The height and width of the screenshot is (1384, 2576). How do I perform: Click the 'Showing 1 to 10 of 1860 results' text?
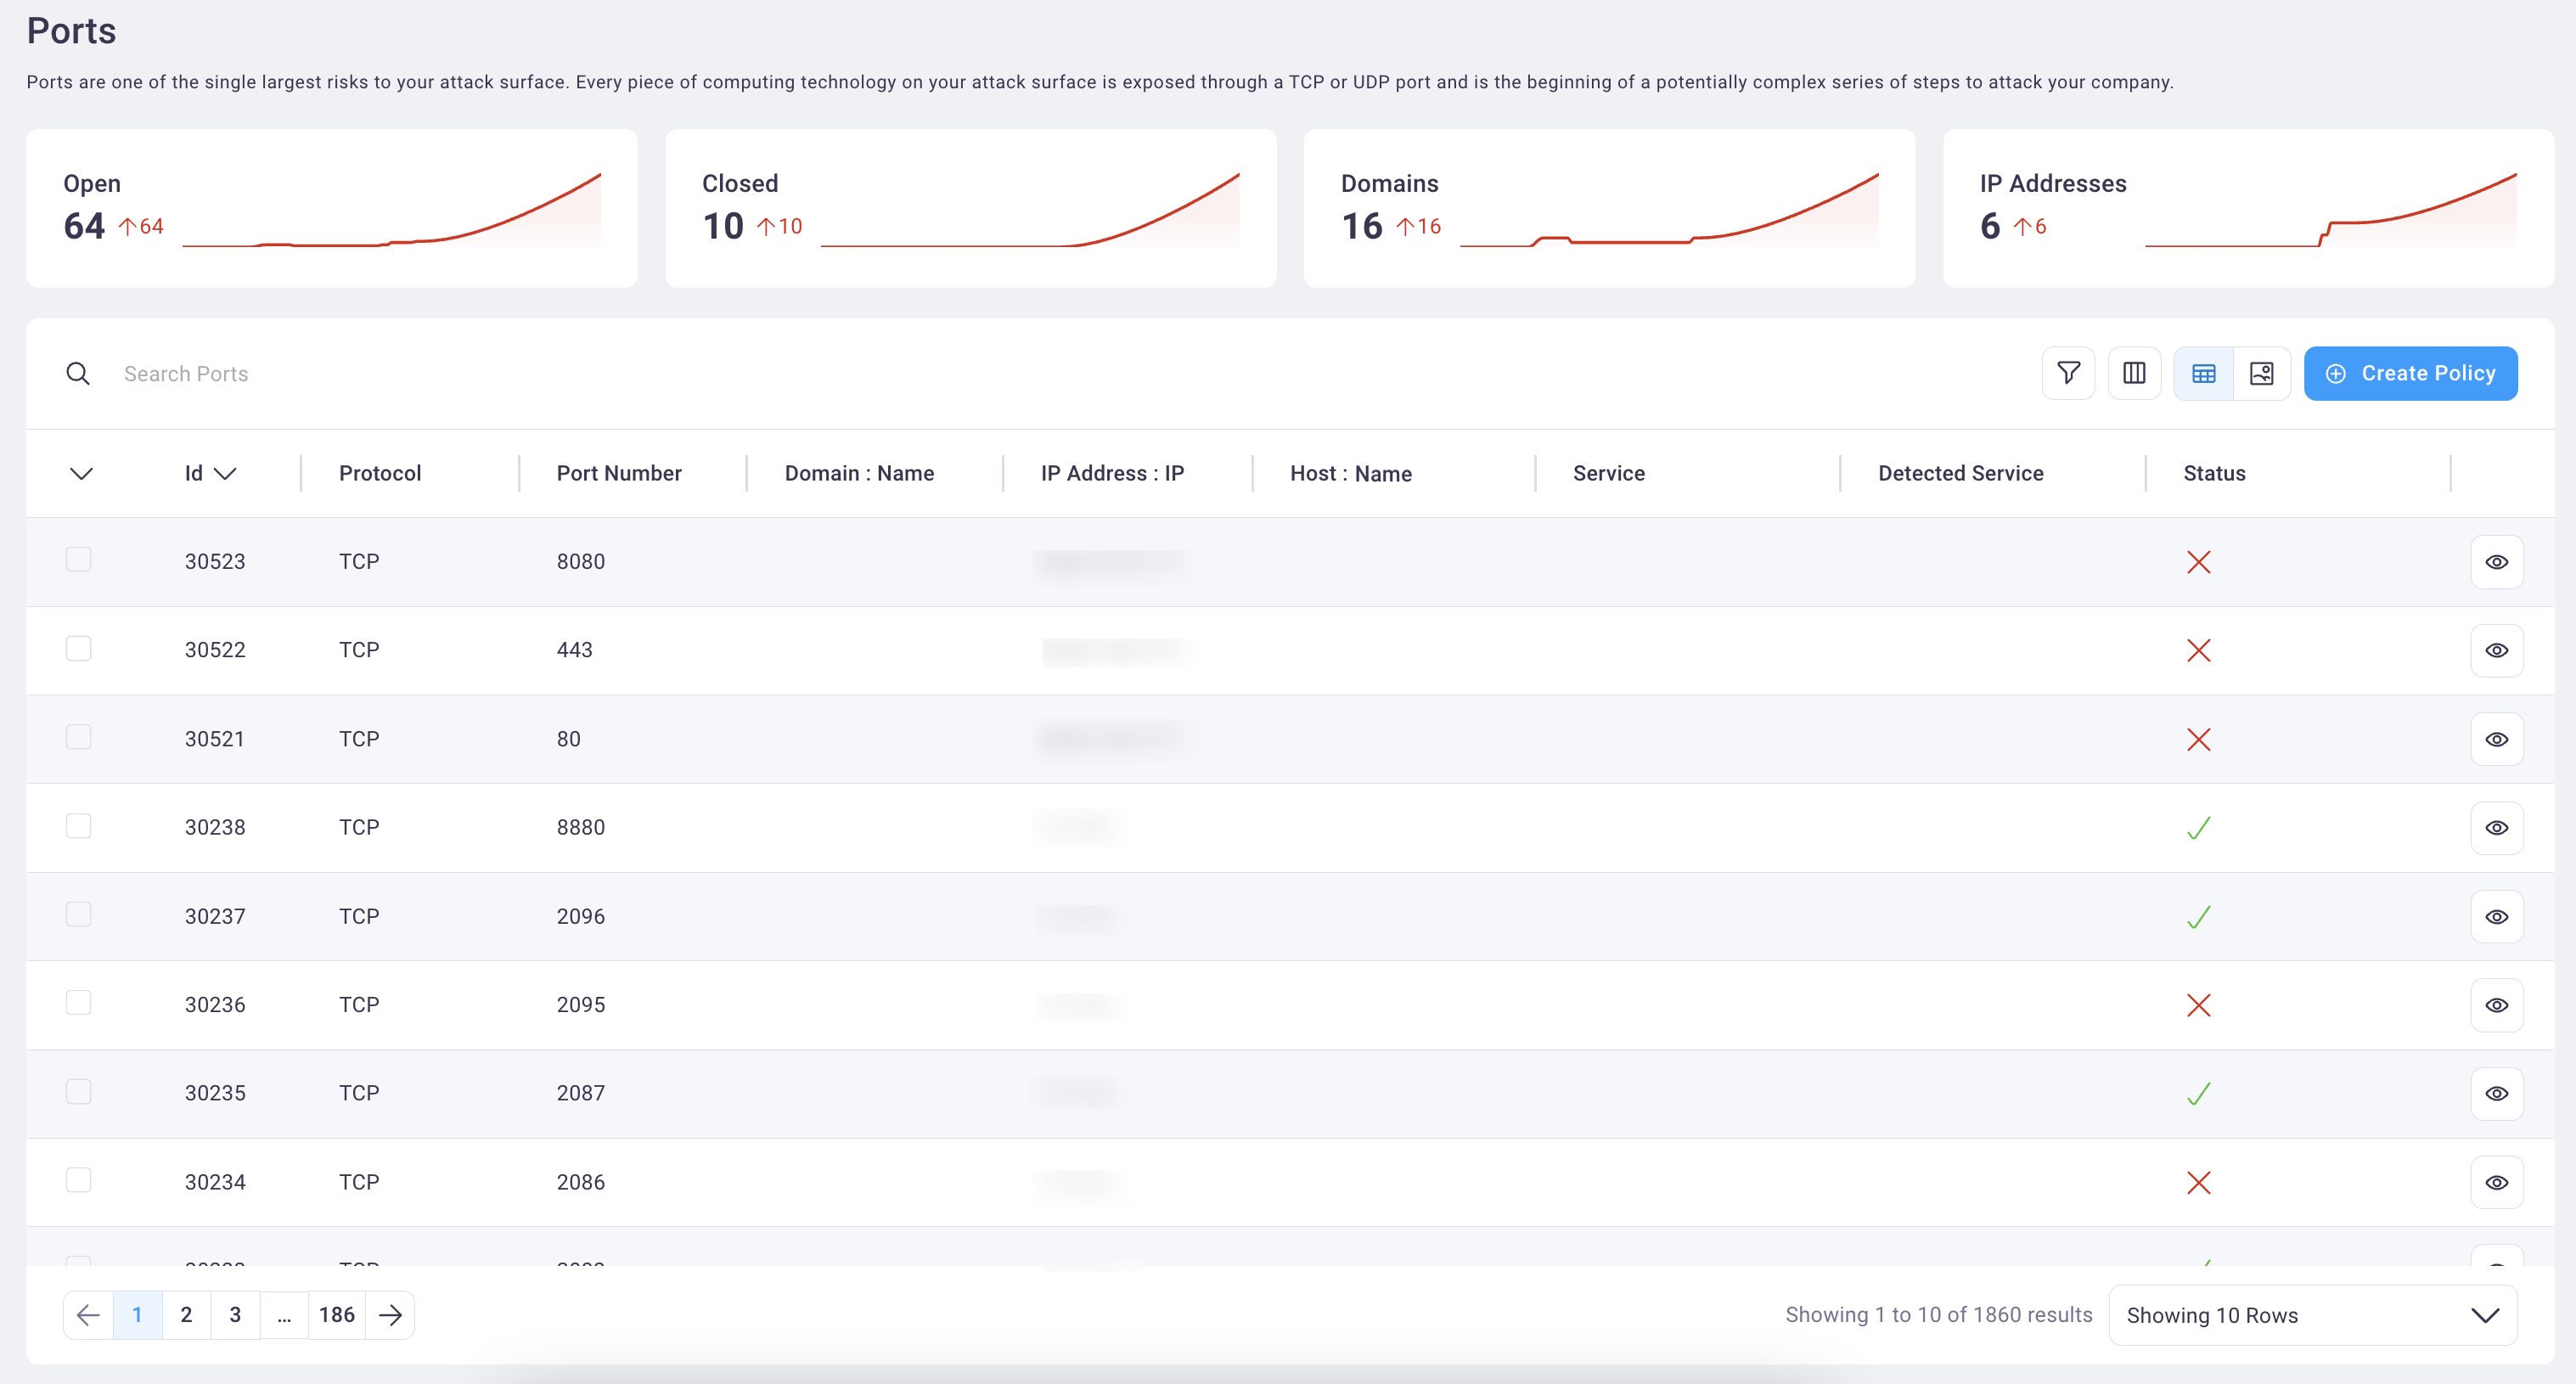click(x=1938, y=1315)
